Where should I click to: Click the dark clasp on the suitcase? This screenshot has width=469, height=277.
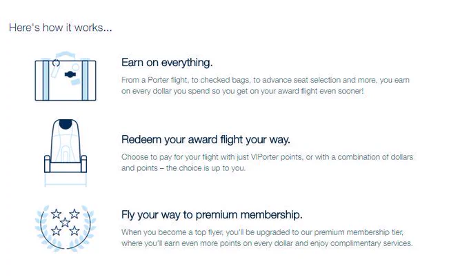(x=70, y=74)
